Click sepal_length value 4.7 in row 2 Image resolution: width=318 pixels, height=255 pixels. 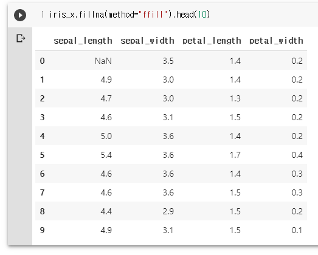[x=106, y=98]
